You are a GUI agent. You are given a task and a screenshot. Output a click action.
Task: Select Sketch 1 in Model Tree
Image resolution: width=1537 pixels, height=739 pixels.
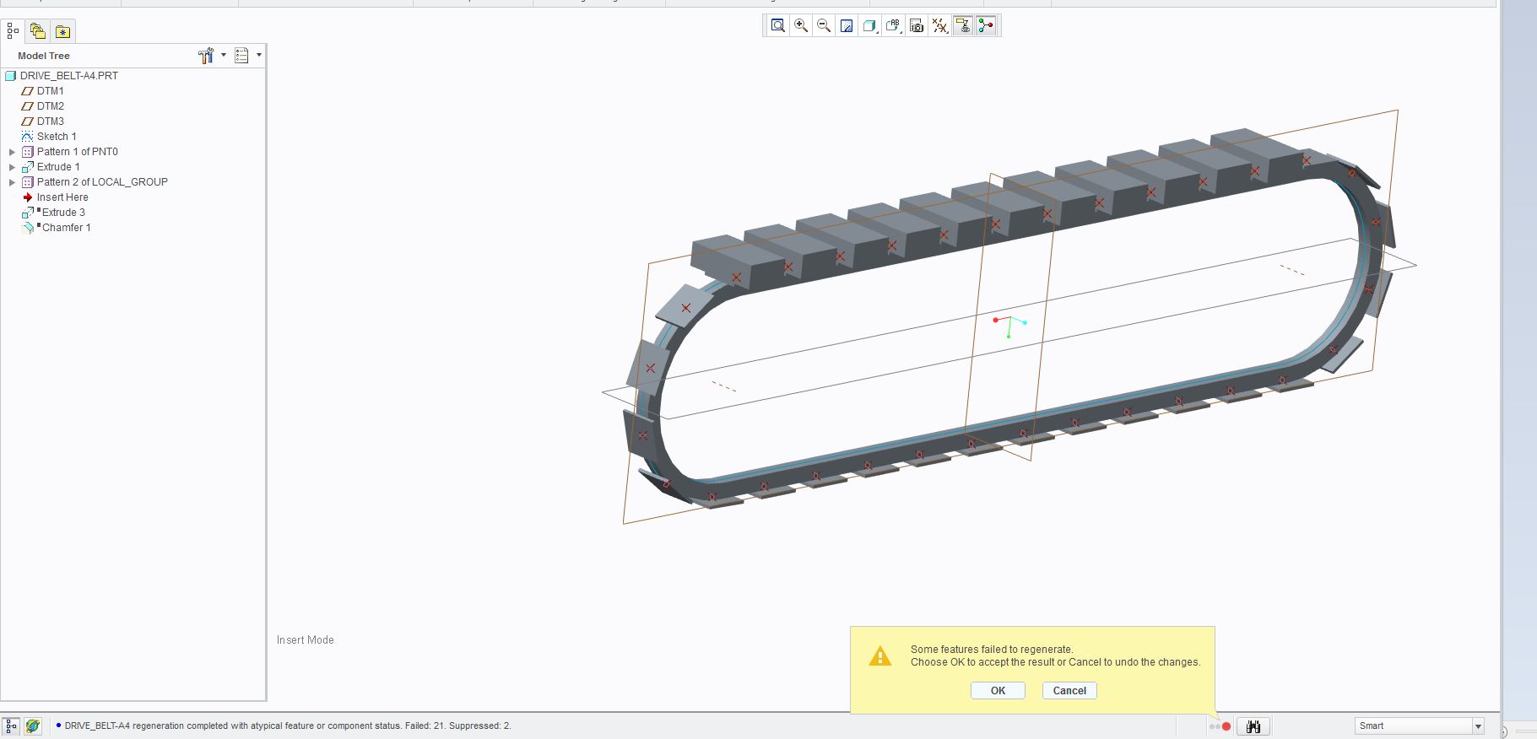57,137
